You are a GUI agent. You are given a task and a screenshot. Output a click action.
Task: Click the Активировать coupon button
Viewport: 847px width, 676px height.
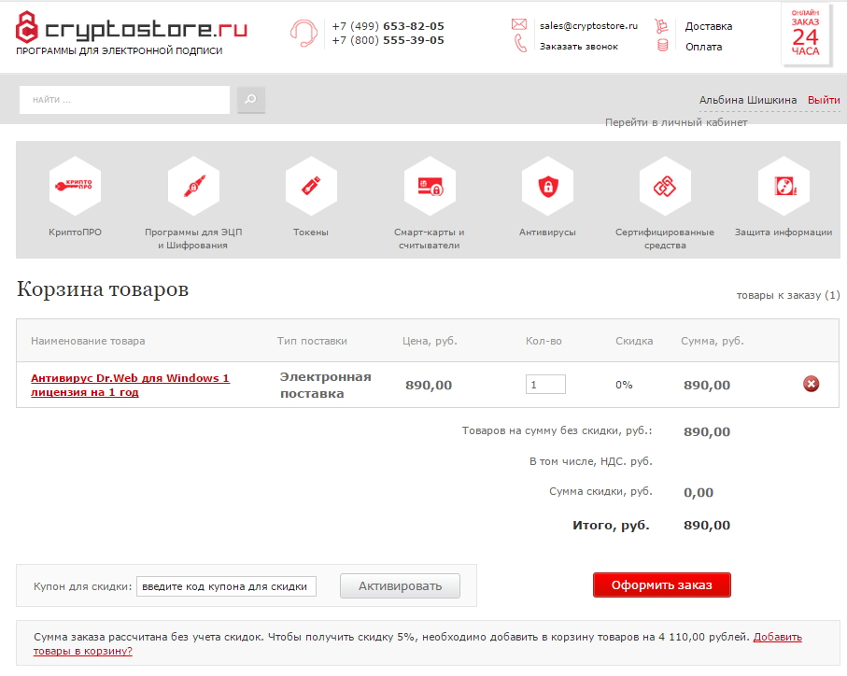[x=400, y=585]
